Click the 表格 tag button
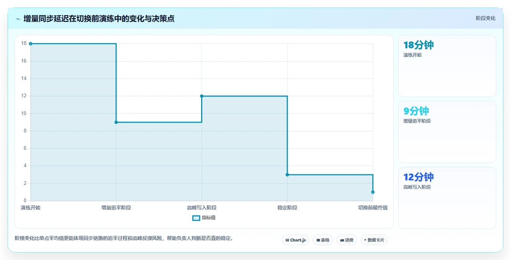The width and height of the screenshot is (511, 260). pyautogui.click(x=323, y=240)
